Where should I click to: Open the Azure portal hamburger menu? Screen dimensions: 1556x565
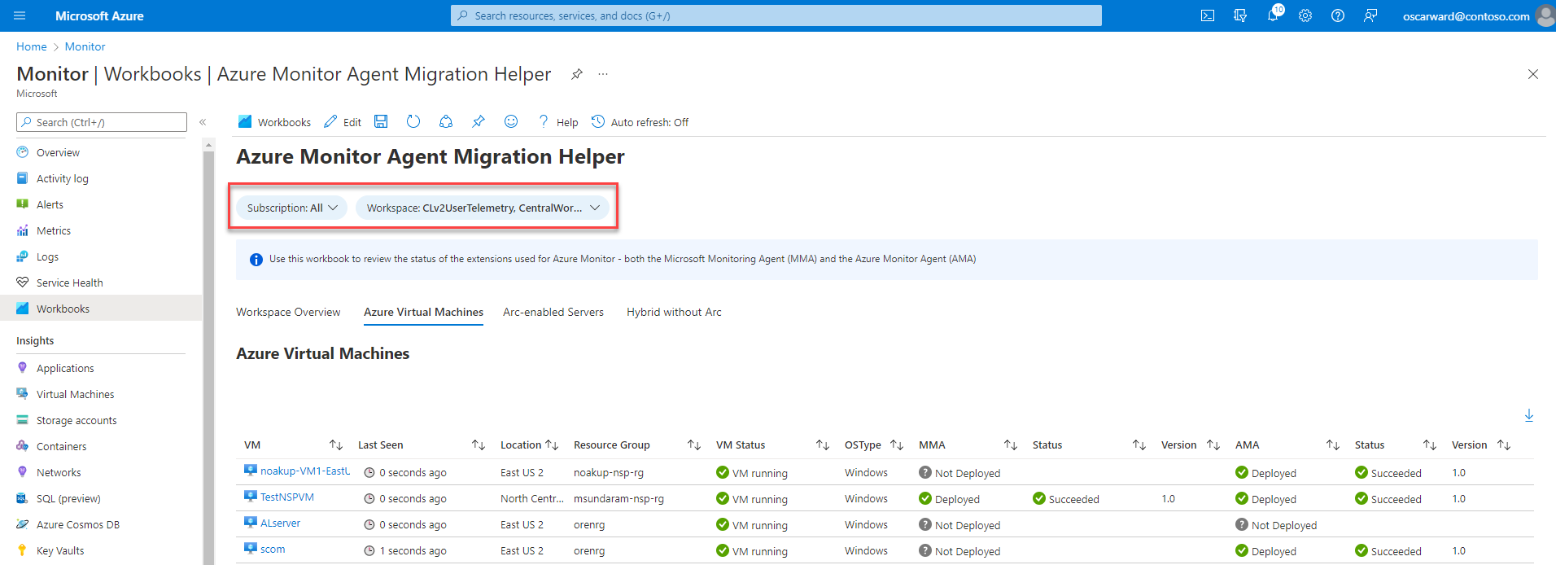click(20, 15)
